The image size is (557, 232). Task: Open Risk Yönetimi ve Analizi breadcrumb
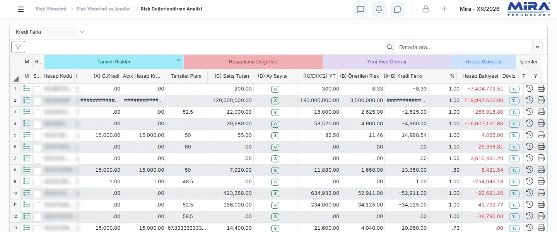[103, 9]
